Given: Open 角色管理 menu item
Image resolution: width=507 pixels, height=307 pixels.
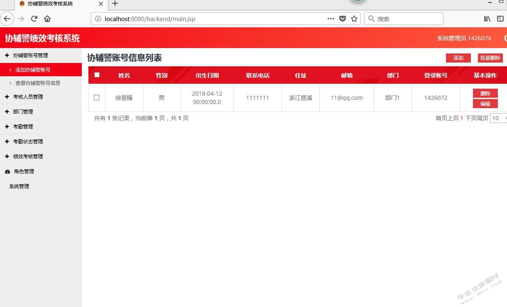Looking at the screenshot, I should (41, 172).
